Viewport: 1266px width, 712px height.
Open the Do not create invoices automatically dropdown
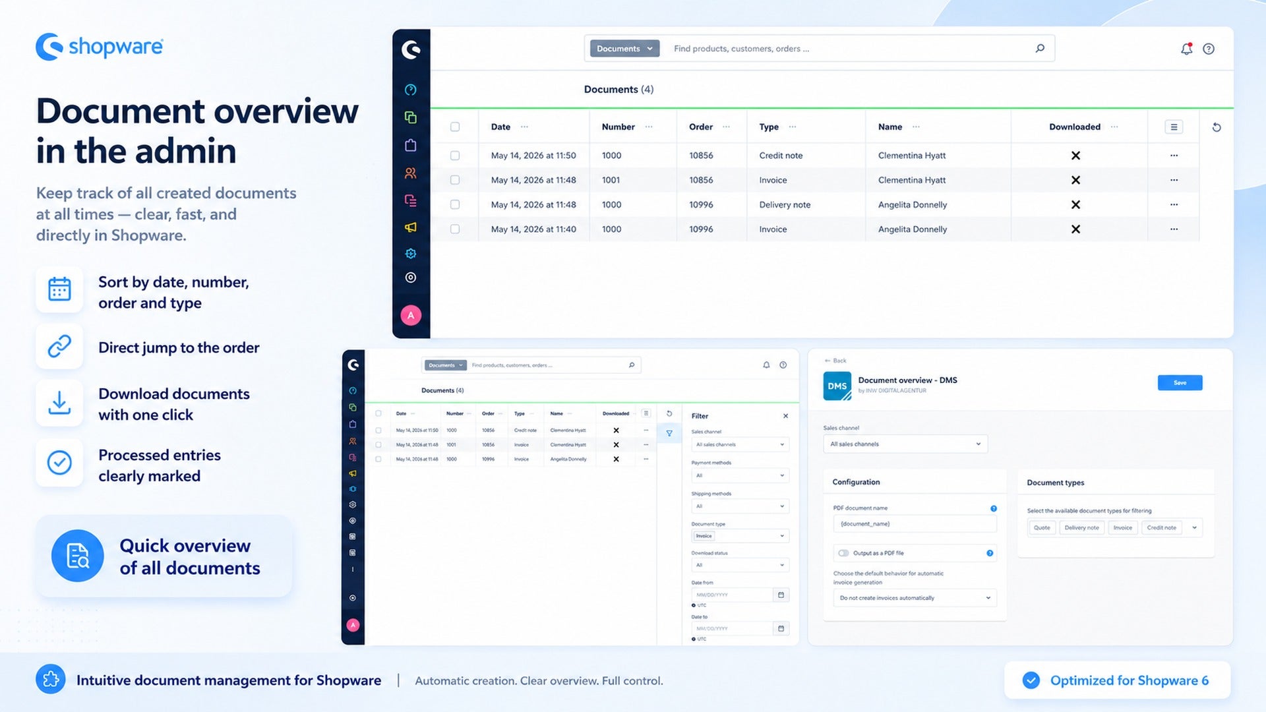click(x=915, y=598)
